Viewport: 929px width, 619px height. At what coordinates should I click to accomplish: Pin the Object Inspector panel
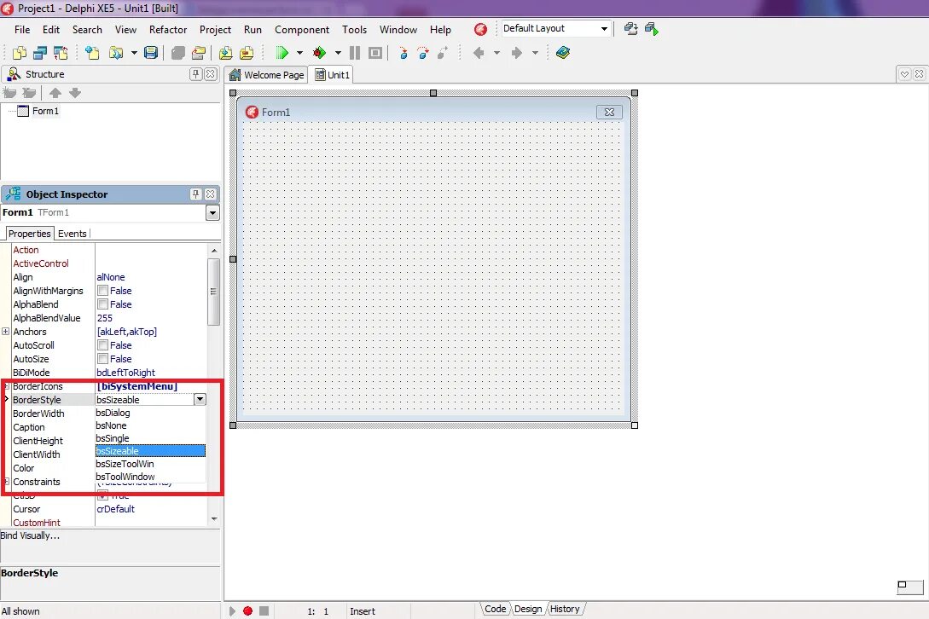196,194
